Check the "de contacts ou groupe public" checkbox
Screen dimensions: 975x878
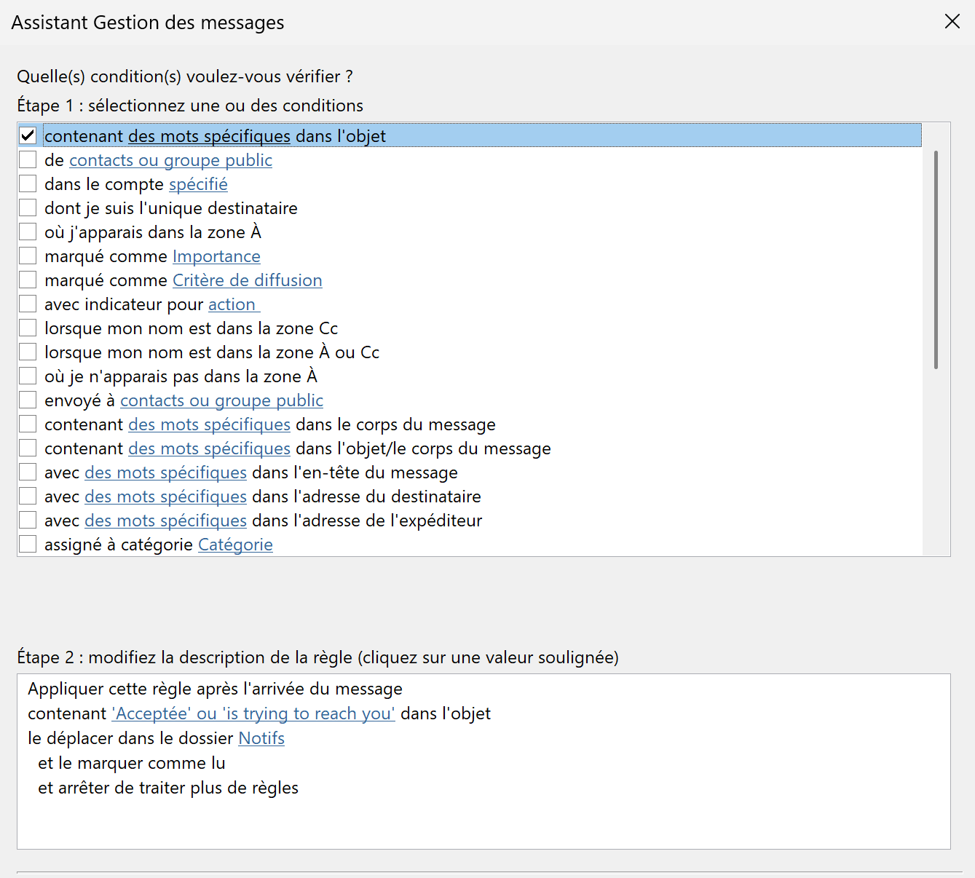pos(28,159)
